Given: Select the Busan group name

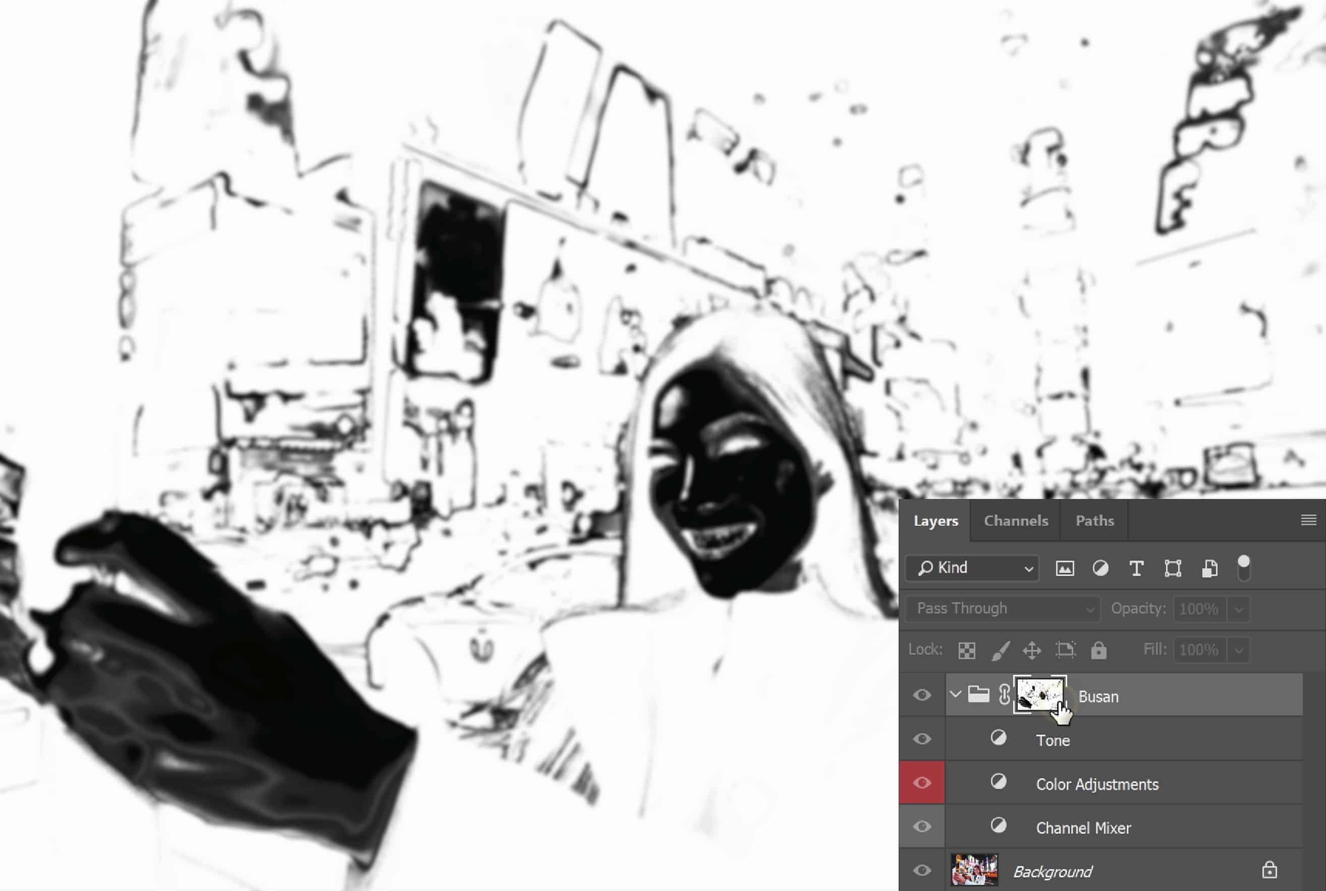Looking at the screenshot, I should click(1098, 697).
